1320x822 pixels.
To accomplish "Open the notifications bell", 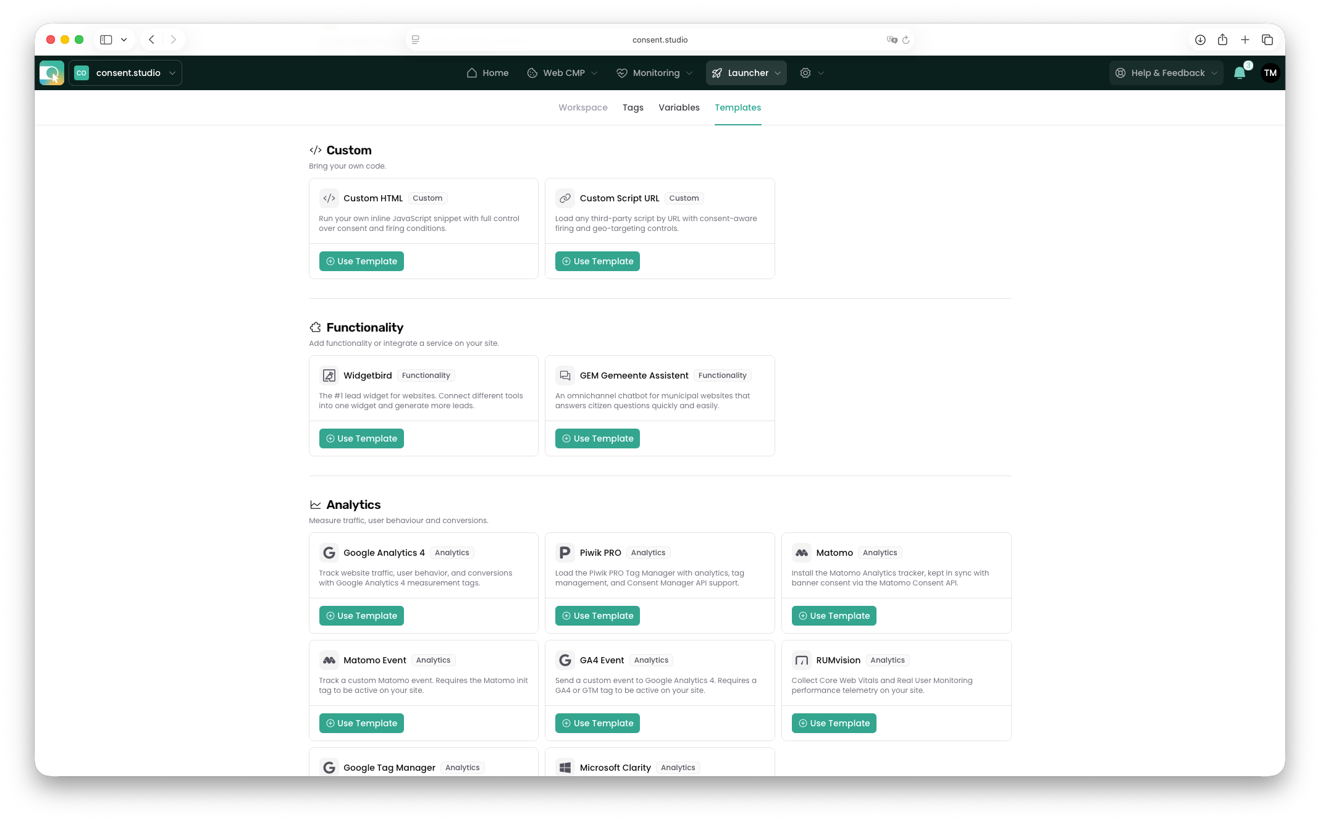I will click(x=1239, y=73).
